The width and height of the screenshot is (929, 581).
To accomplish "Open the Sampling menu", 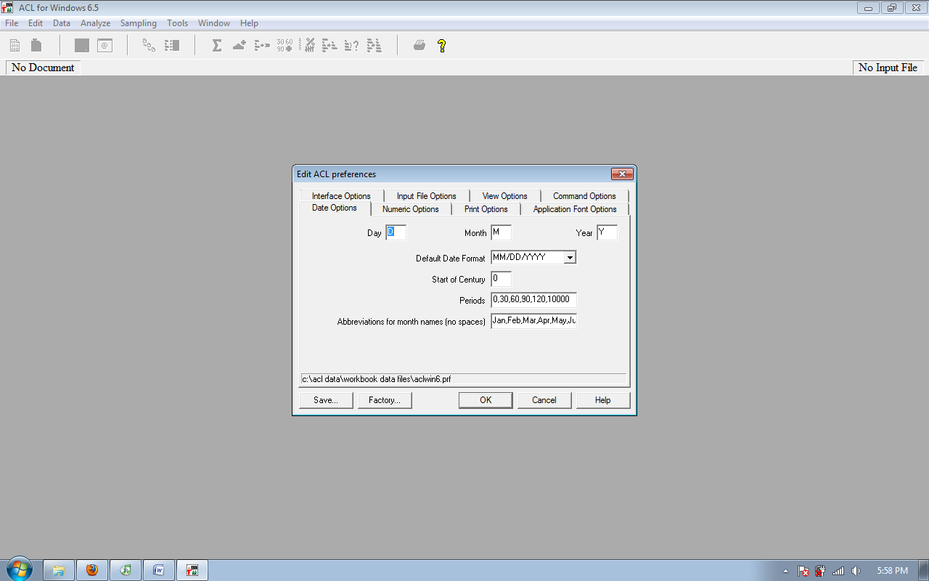I will (x=139, y=23).
